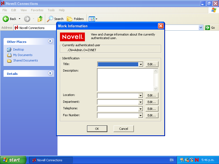The height and width of the screenshot is (164, 219).
Task: Click Edit button next to Fax Number
Action: pos(152,115)
